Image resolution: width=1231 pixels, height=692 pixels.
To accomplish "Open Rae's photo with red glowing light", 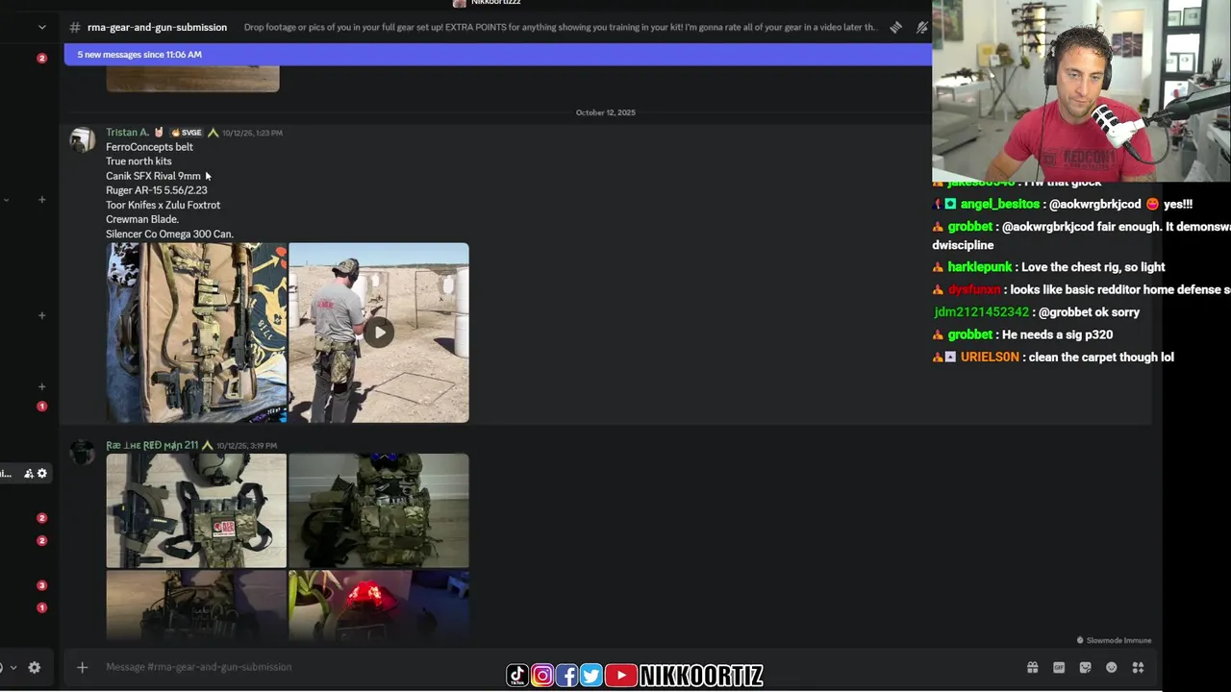I will click(379, 605).
